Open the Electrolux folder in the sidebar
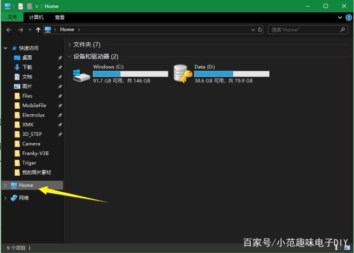354x253 pixels. [x=33, y=115]
